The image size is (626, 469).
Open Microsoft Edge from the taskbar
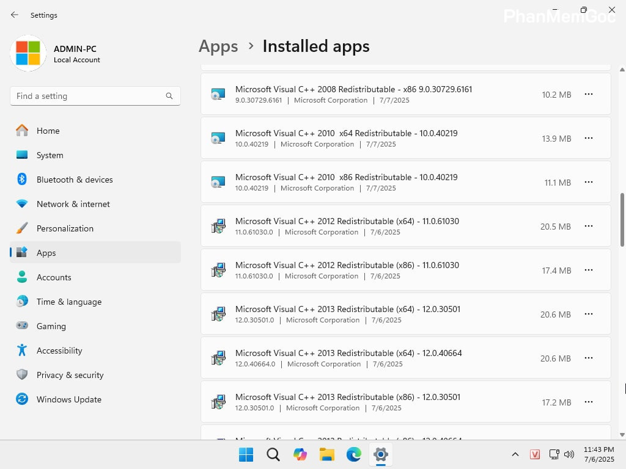point(353,454)
